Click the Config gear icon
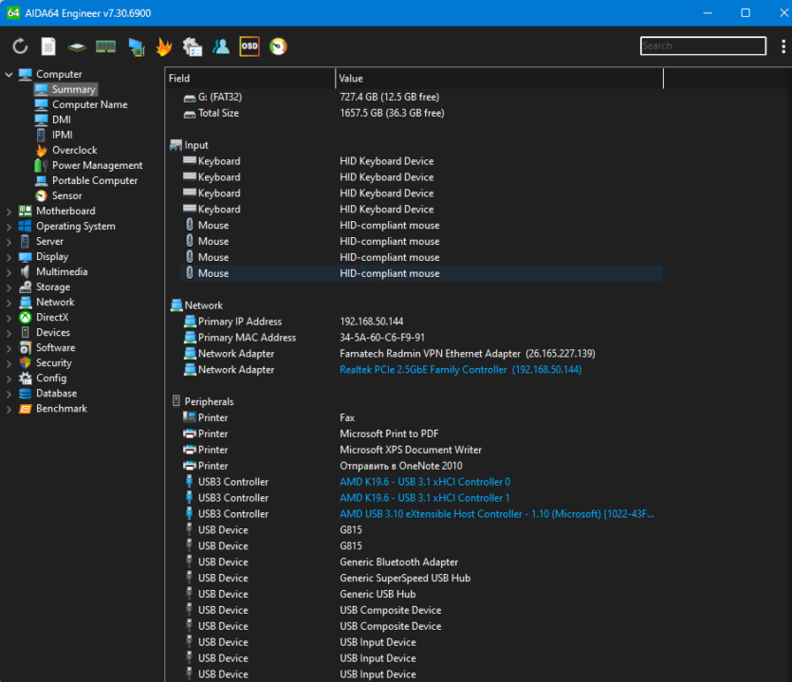The width and height of the screenshot is (792, 682). (26, 378)
